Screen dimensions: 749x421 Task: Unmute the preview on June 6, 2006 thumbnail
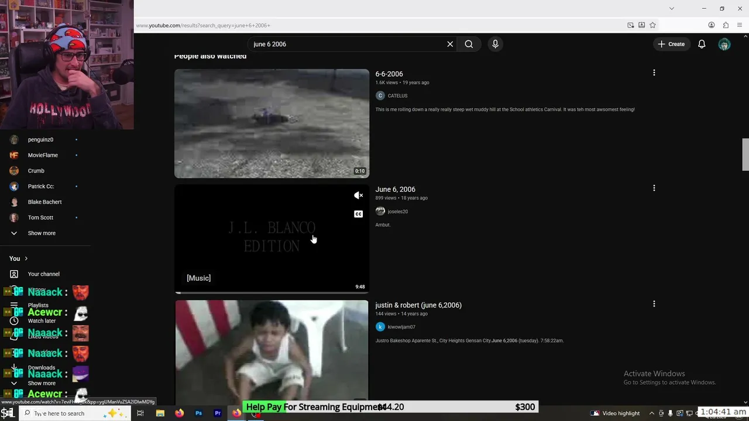[358, 195]
